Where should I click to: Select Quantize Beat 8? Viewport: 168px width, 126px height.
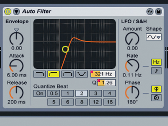click(x=81, y=102)
